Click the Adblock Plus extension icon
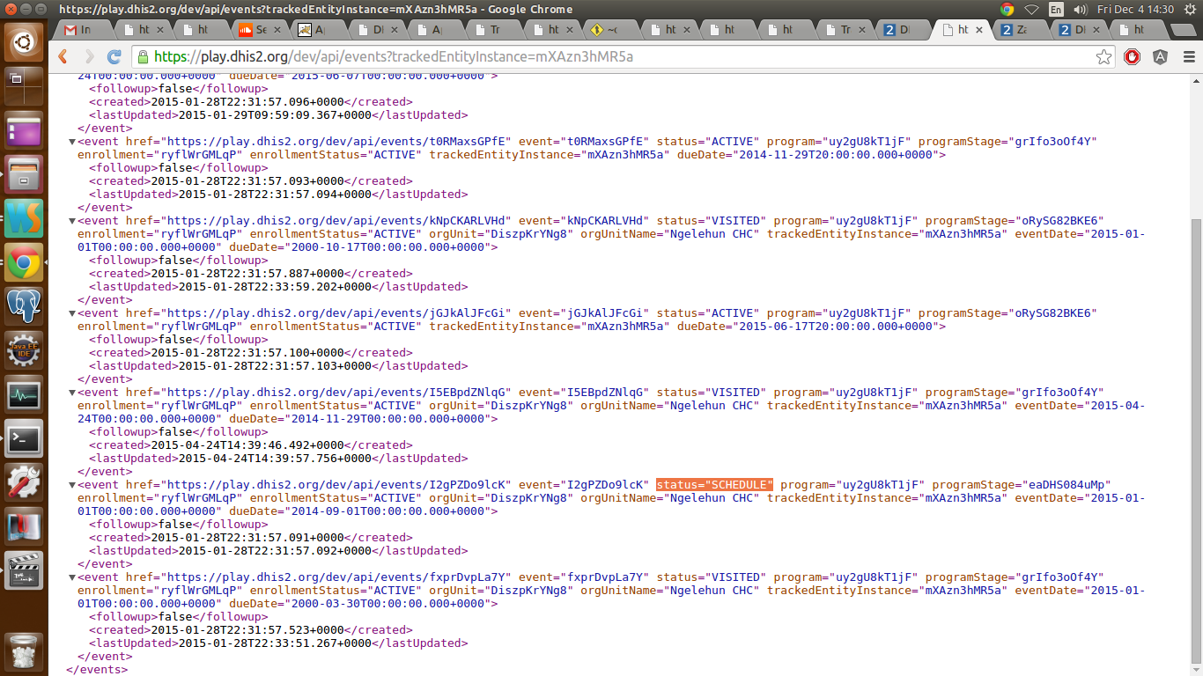This screenshot has height=676, width=1203. [x=1133, y=57]
